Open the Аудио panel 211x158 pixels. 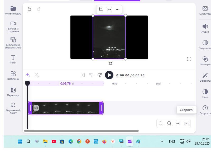pos(205,28)
